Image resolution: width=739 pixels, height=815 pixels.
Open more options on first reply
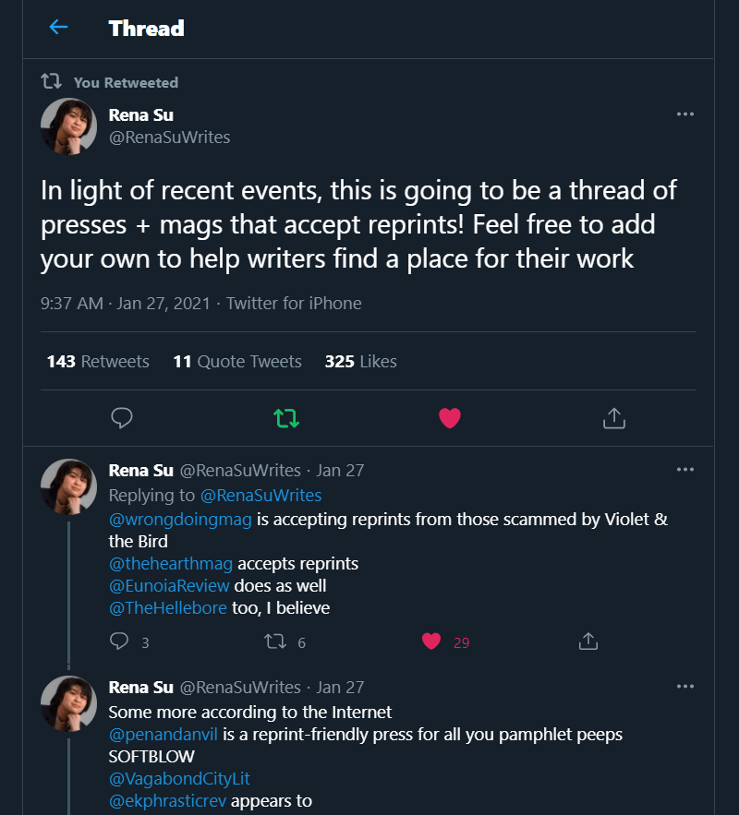(684, 470)
